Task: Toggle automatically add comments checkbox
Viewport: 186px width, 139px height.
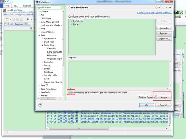Action: pos(70,93)
